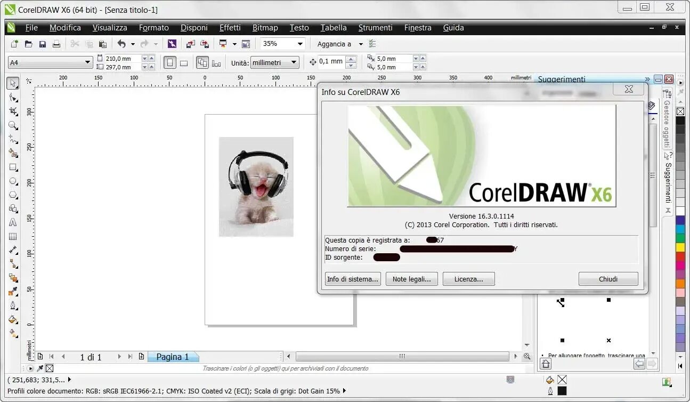Select the Fill bucket tool

[x=13, y=319]
